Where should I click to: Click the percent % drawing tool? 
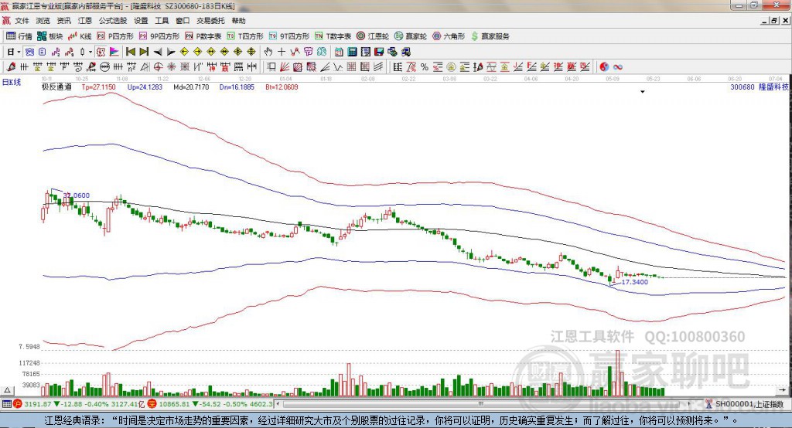(425, 66)
